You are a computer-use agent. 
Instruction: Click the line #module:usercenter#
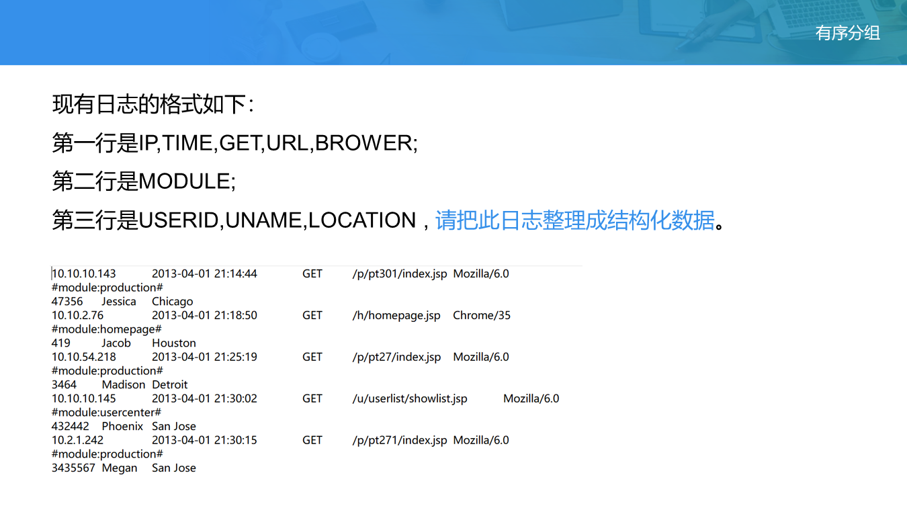tap(106, 413)
